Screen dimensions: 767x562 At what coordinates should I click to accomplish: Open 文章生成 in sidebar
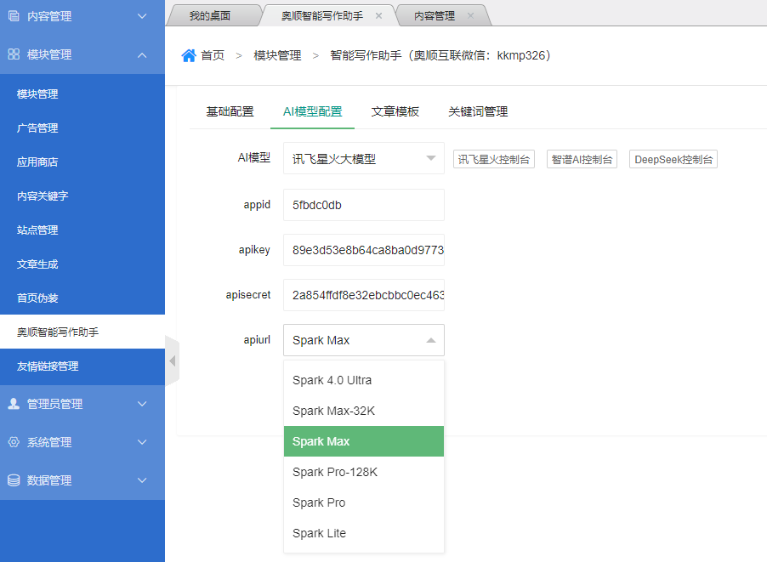38,264
